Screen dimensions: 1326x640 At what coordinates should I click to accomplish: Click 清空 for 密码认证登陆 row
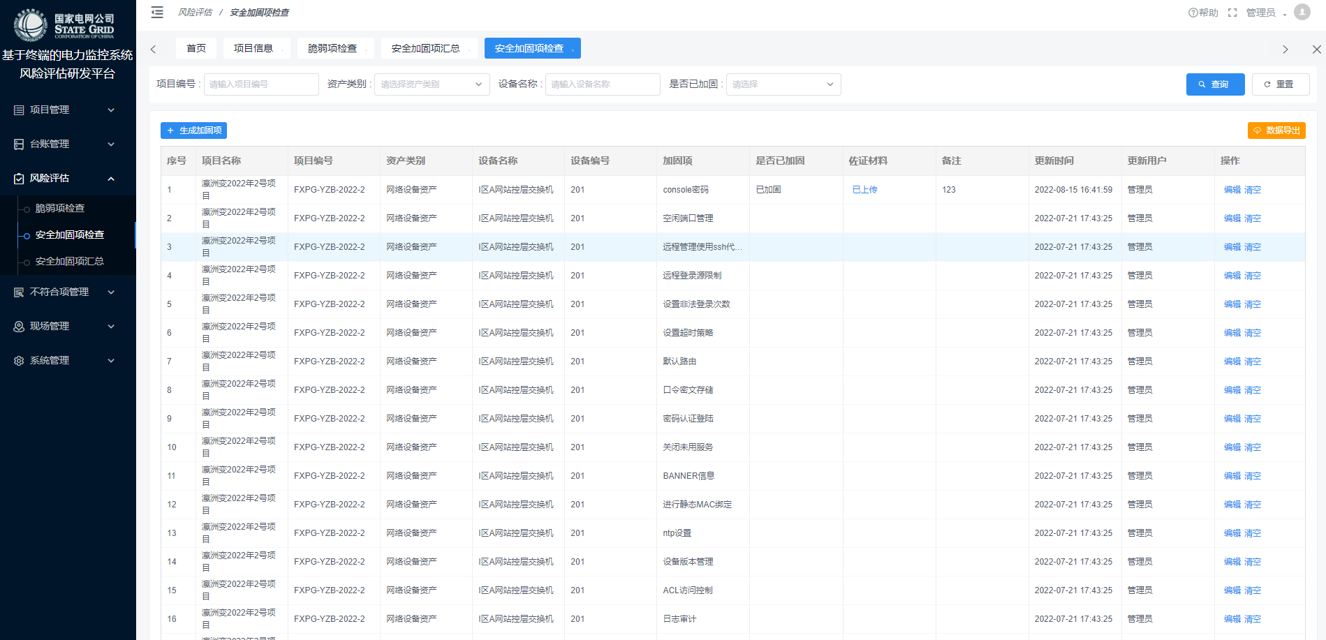[x=1253, y=419]
